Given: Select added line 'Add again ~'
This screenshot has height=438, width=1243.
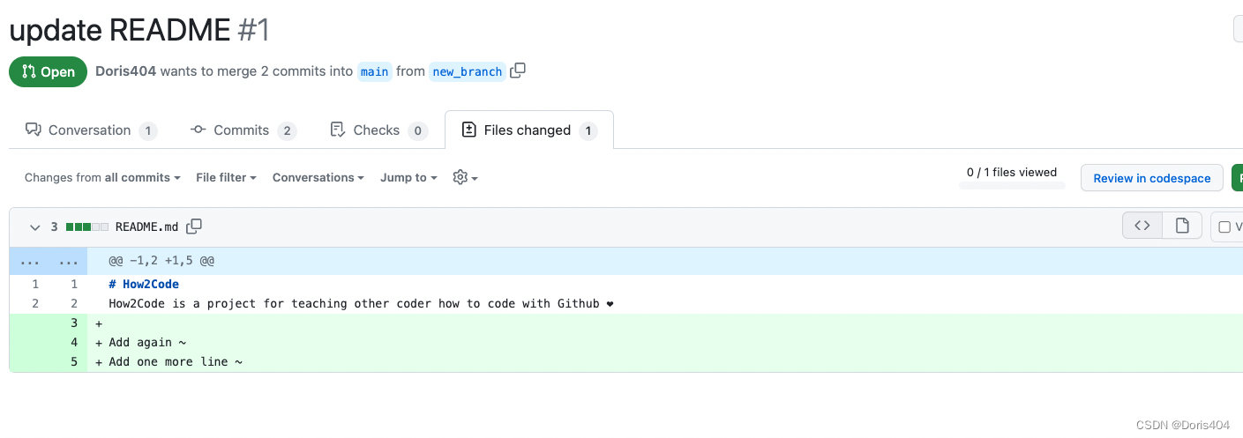Looking at the screenshot, I should click(147, 342).
